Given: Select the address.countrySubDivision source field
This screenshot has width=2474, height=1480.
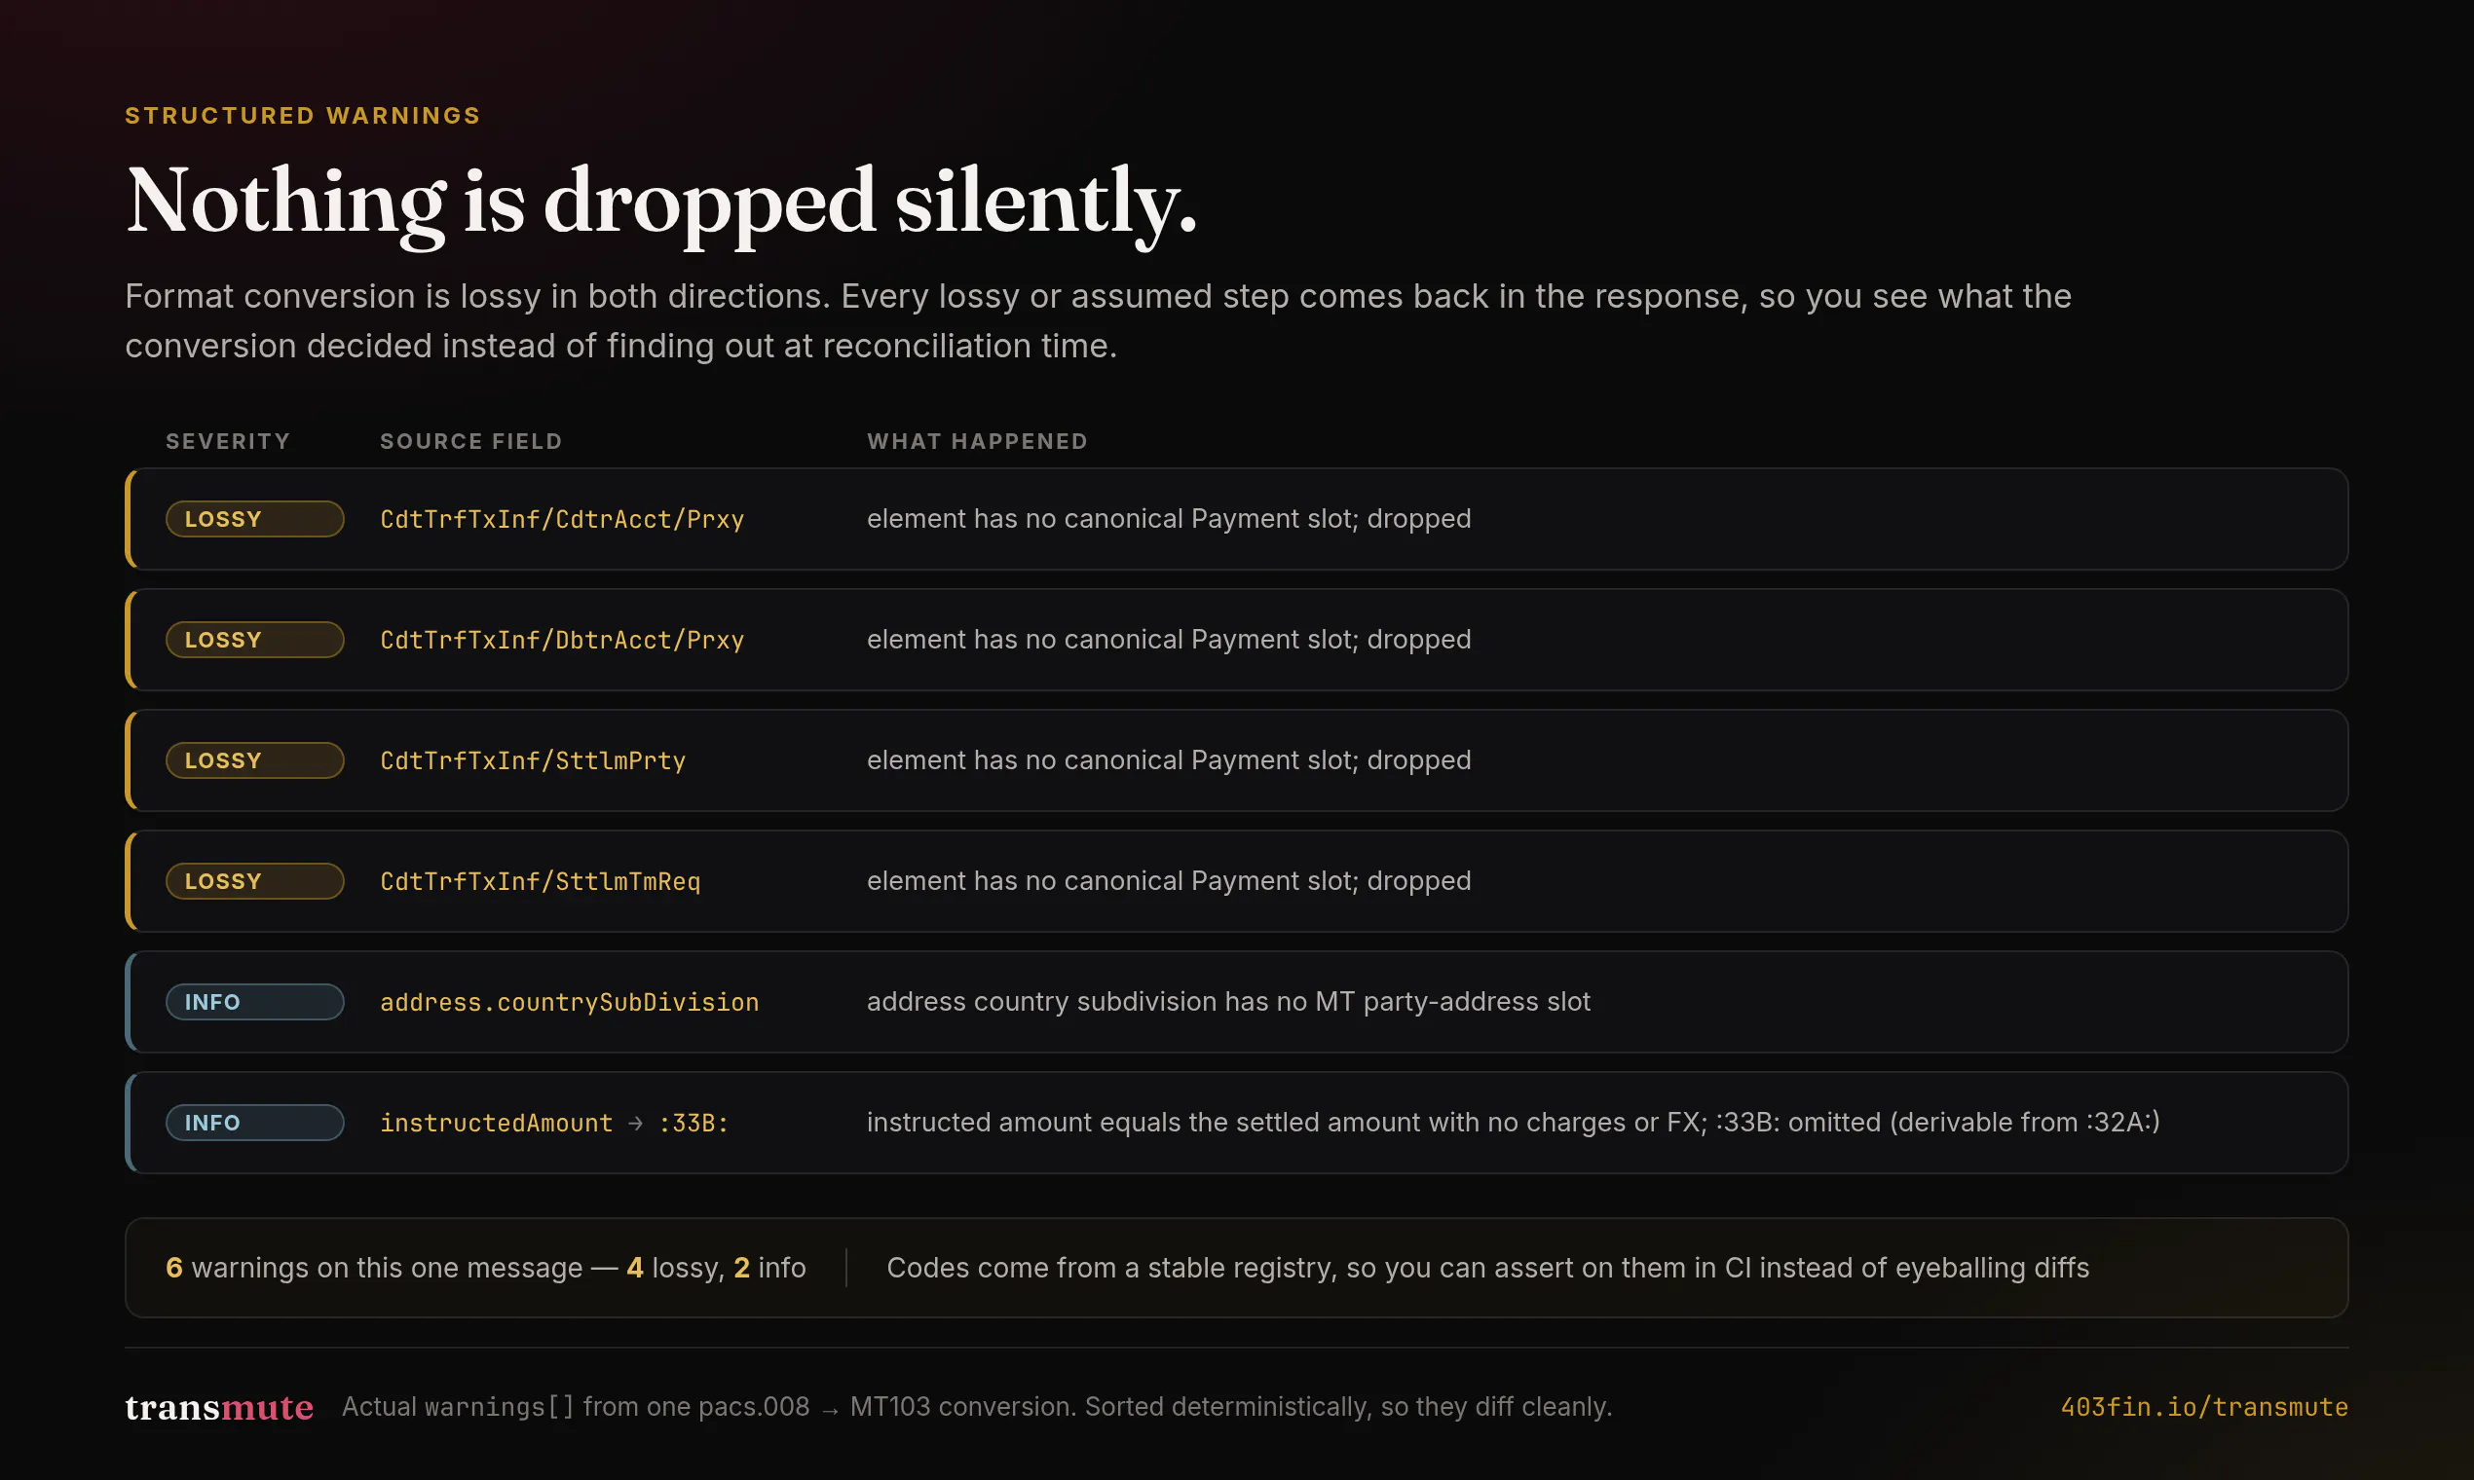Looking at the screenshot, I should click(570, 1002).
